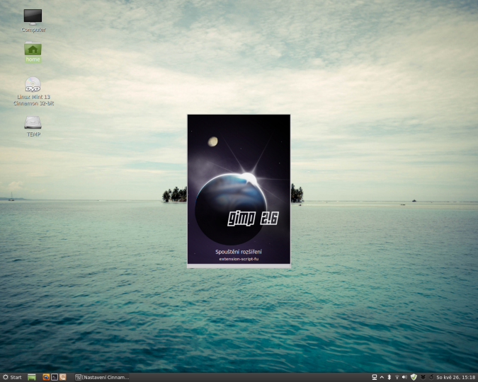Open the calendar clock So kvě 26, 15:18
The image size is (478, 382).
pos(456,377)
